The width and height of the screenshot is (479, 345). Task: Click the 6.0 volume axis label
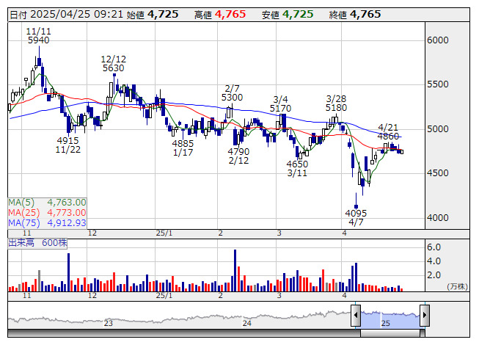434,247
